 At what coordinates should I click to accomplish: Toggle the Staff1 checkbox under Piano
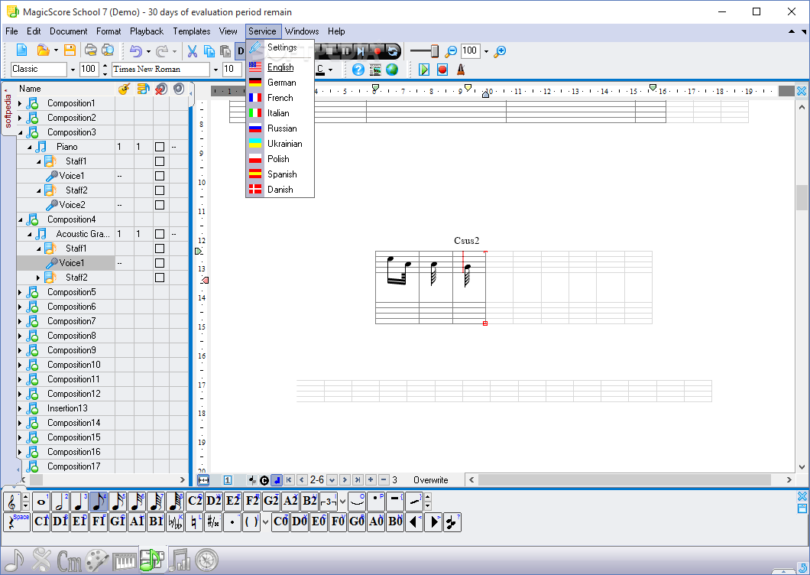tap(160, 161)
